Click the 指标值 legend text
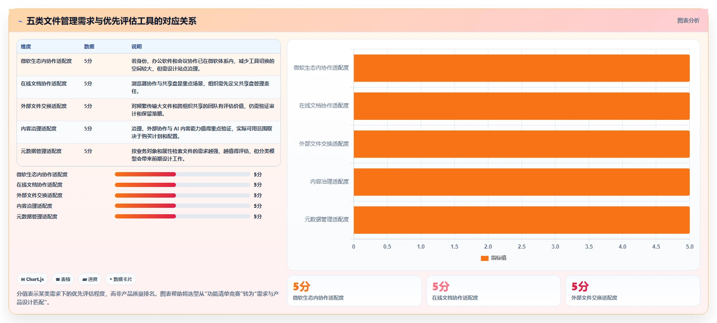717x323 pixels. point(499,258)
